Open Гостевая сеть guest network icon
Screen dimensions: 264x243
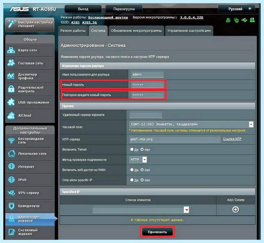(11, 63)
